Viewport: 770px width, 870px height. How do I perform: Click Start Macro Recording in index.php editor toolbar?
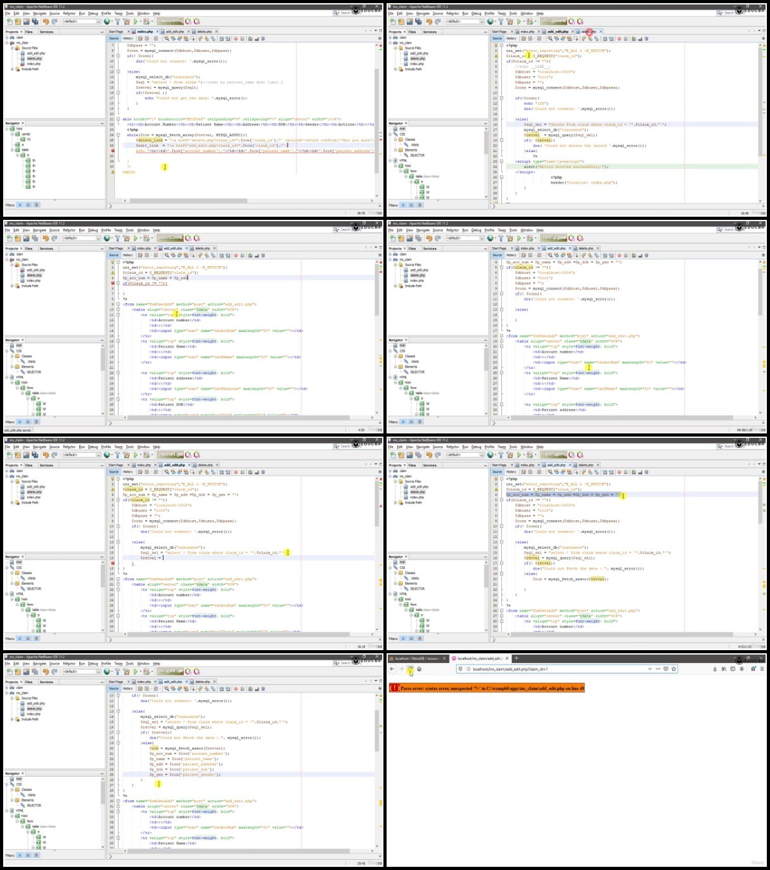(x=236, y=38)
